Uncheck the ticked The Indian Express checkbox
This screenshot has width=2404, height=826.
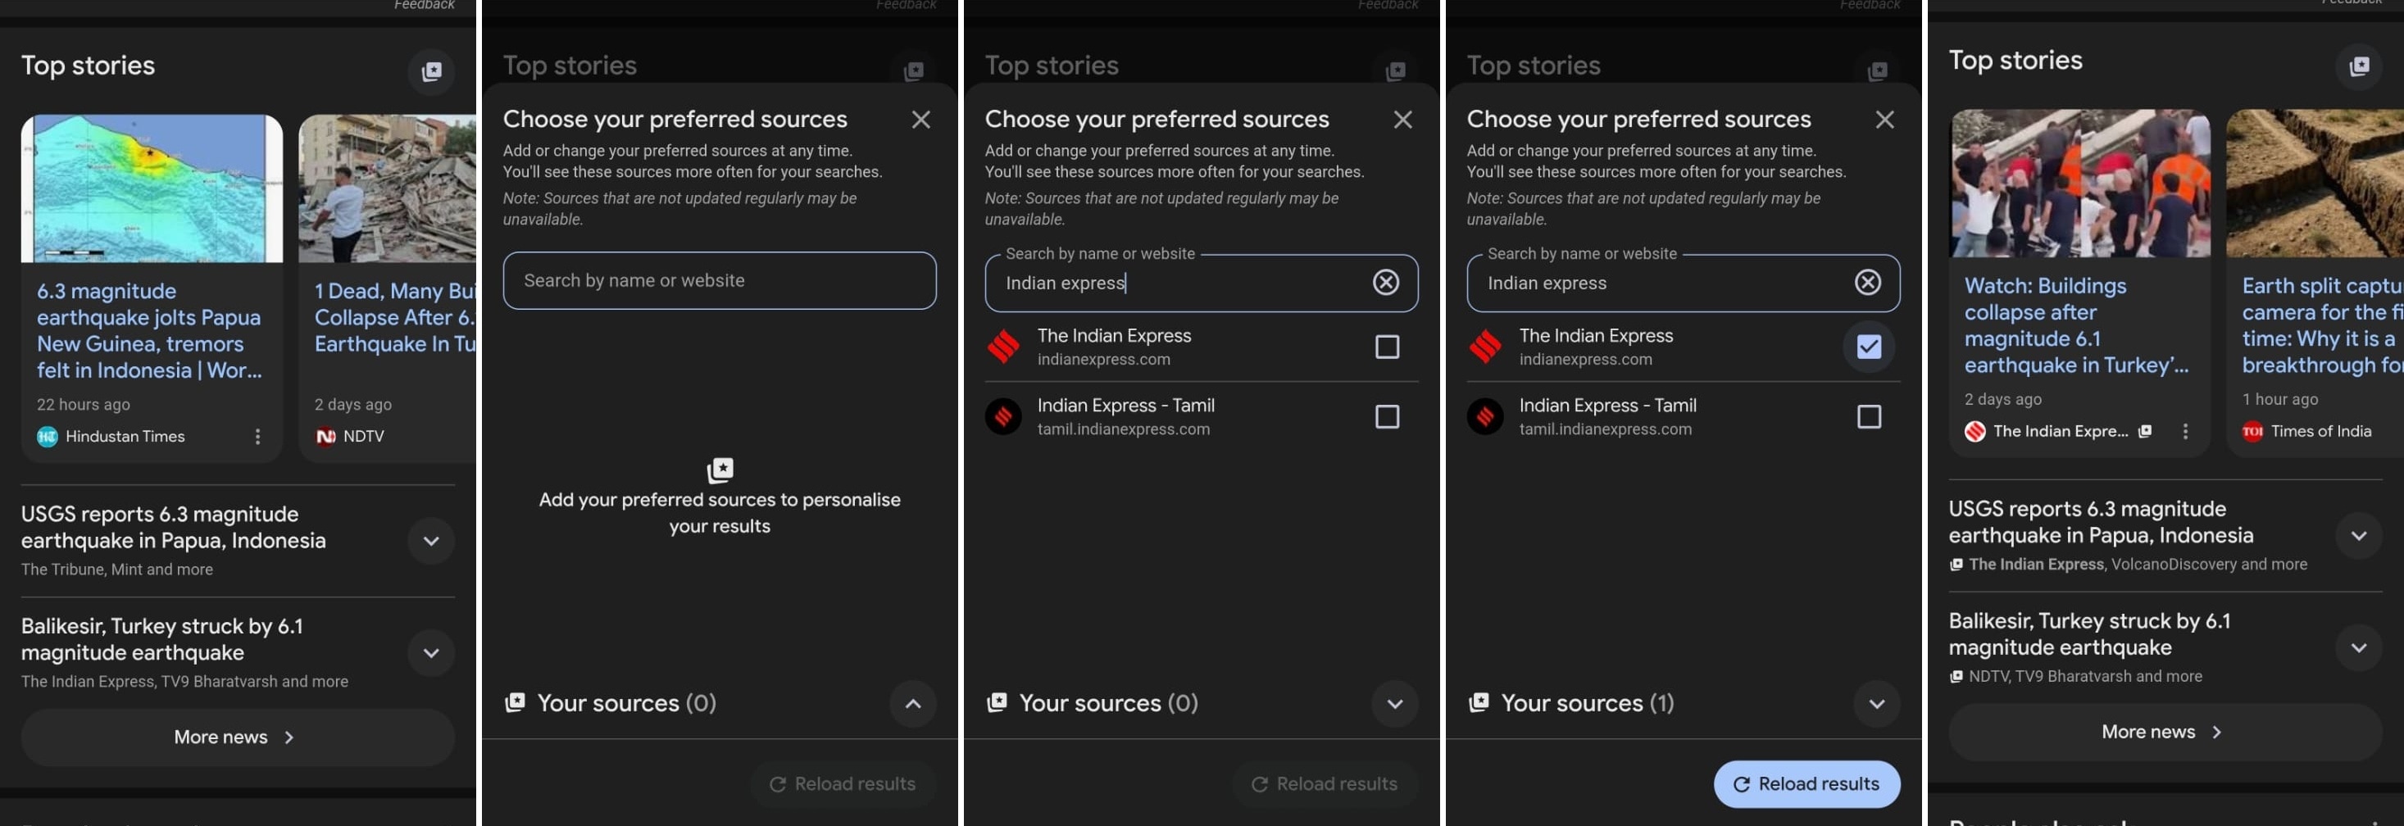coord(1868,347)
